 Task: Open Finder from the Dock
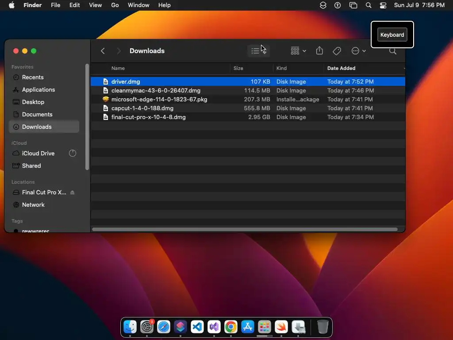[130, 327]
